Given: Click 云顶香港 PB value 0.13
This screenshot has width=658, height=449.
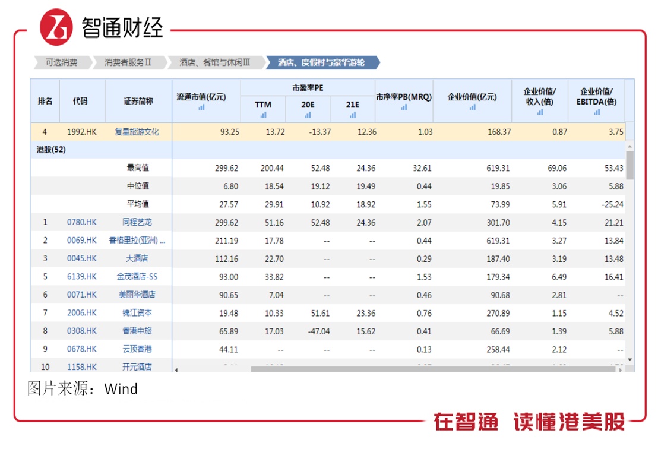Looking at the screenshot, I should pyautogui.click(x=424, y=350).
